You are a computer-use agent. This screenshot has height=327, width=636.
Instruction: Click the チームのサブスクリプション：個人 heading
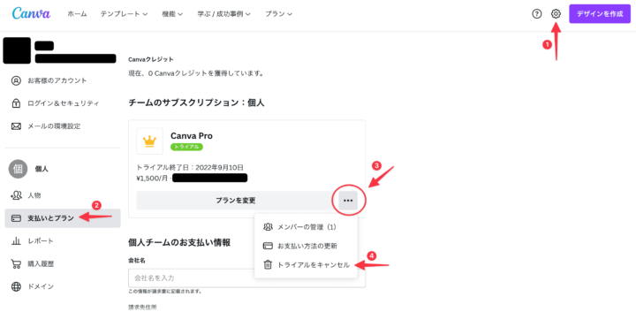(196, 103)
